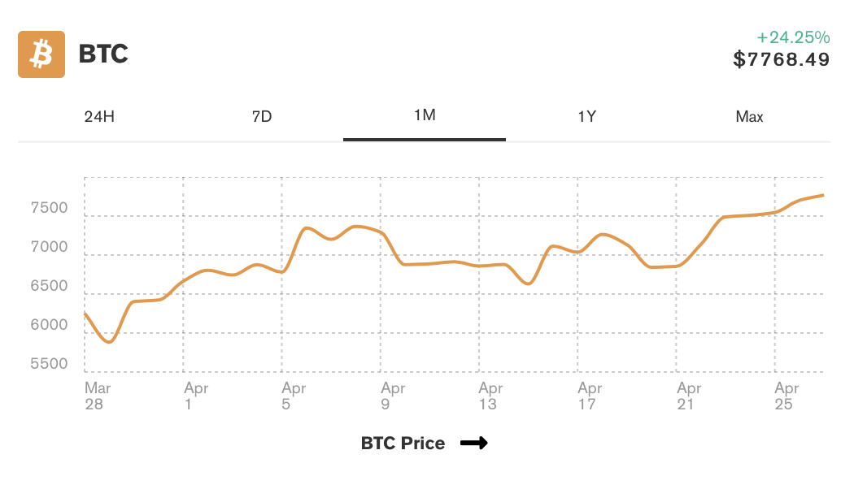Click the BTC coin name heading
The image size is (854, 489).
click(103, 54)
